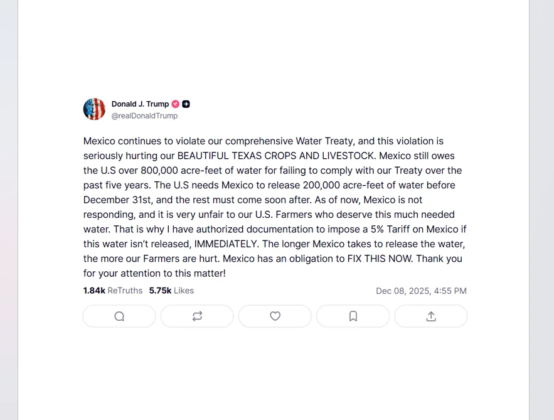Click the pink verified checkmark badge
Viewport: 554px width, 420px height.
[x=175, y=104]
